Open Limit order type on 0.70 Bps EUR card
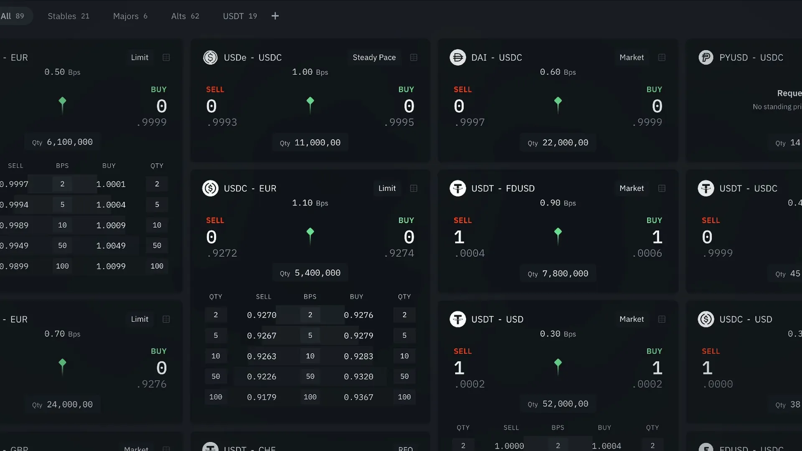 [x=140, y=319]
